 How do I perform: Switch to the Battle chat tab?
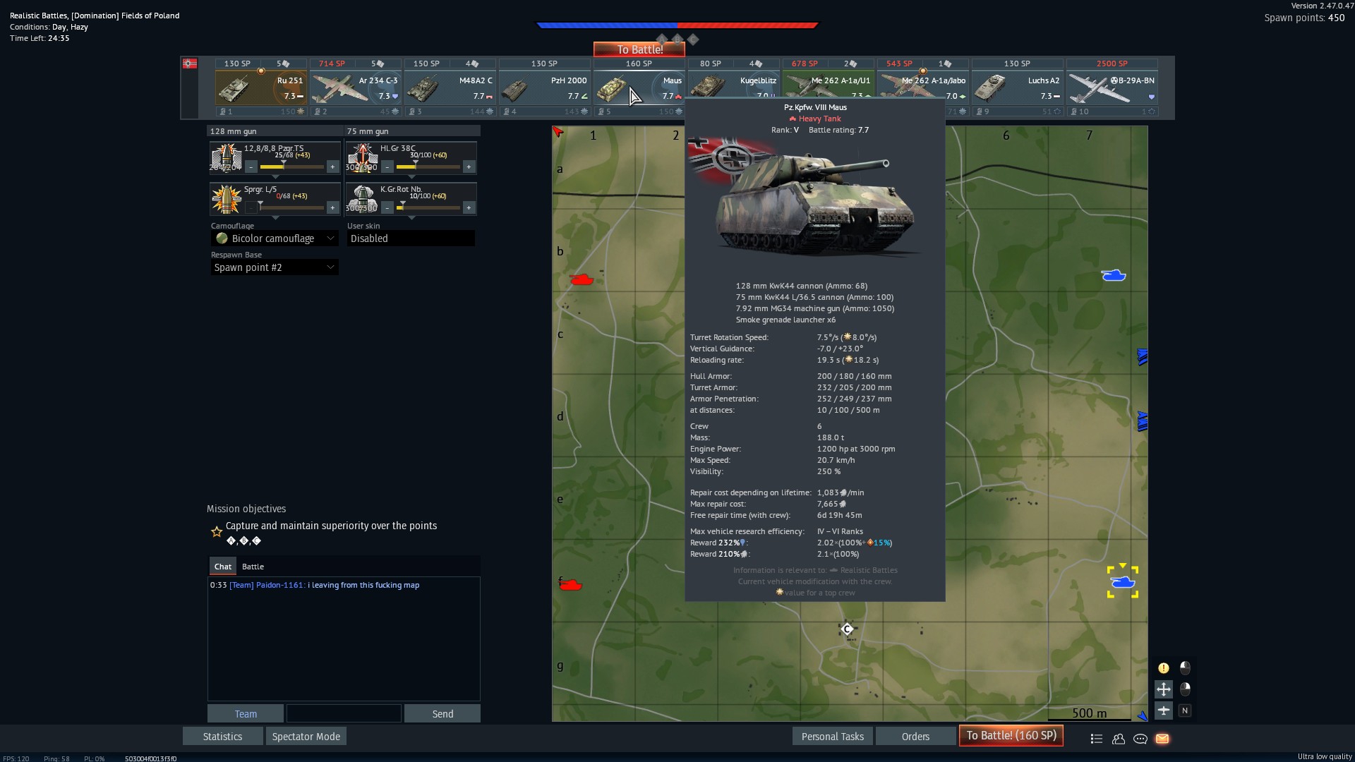tap(253, 567)
